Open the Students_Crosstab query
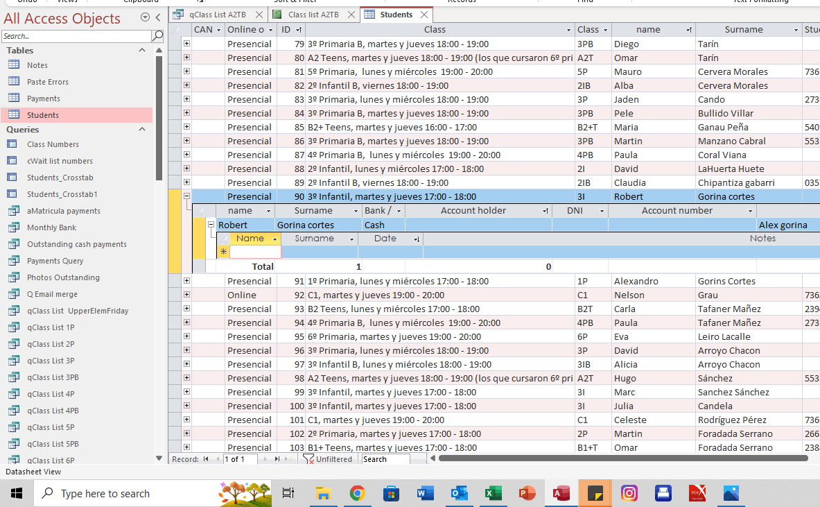 click(x=60, y=178)
